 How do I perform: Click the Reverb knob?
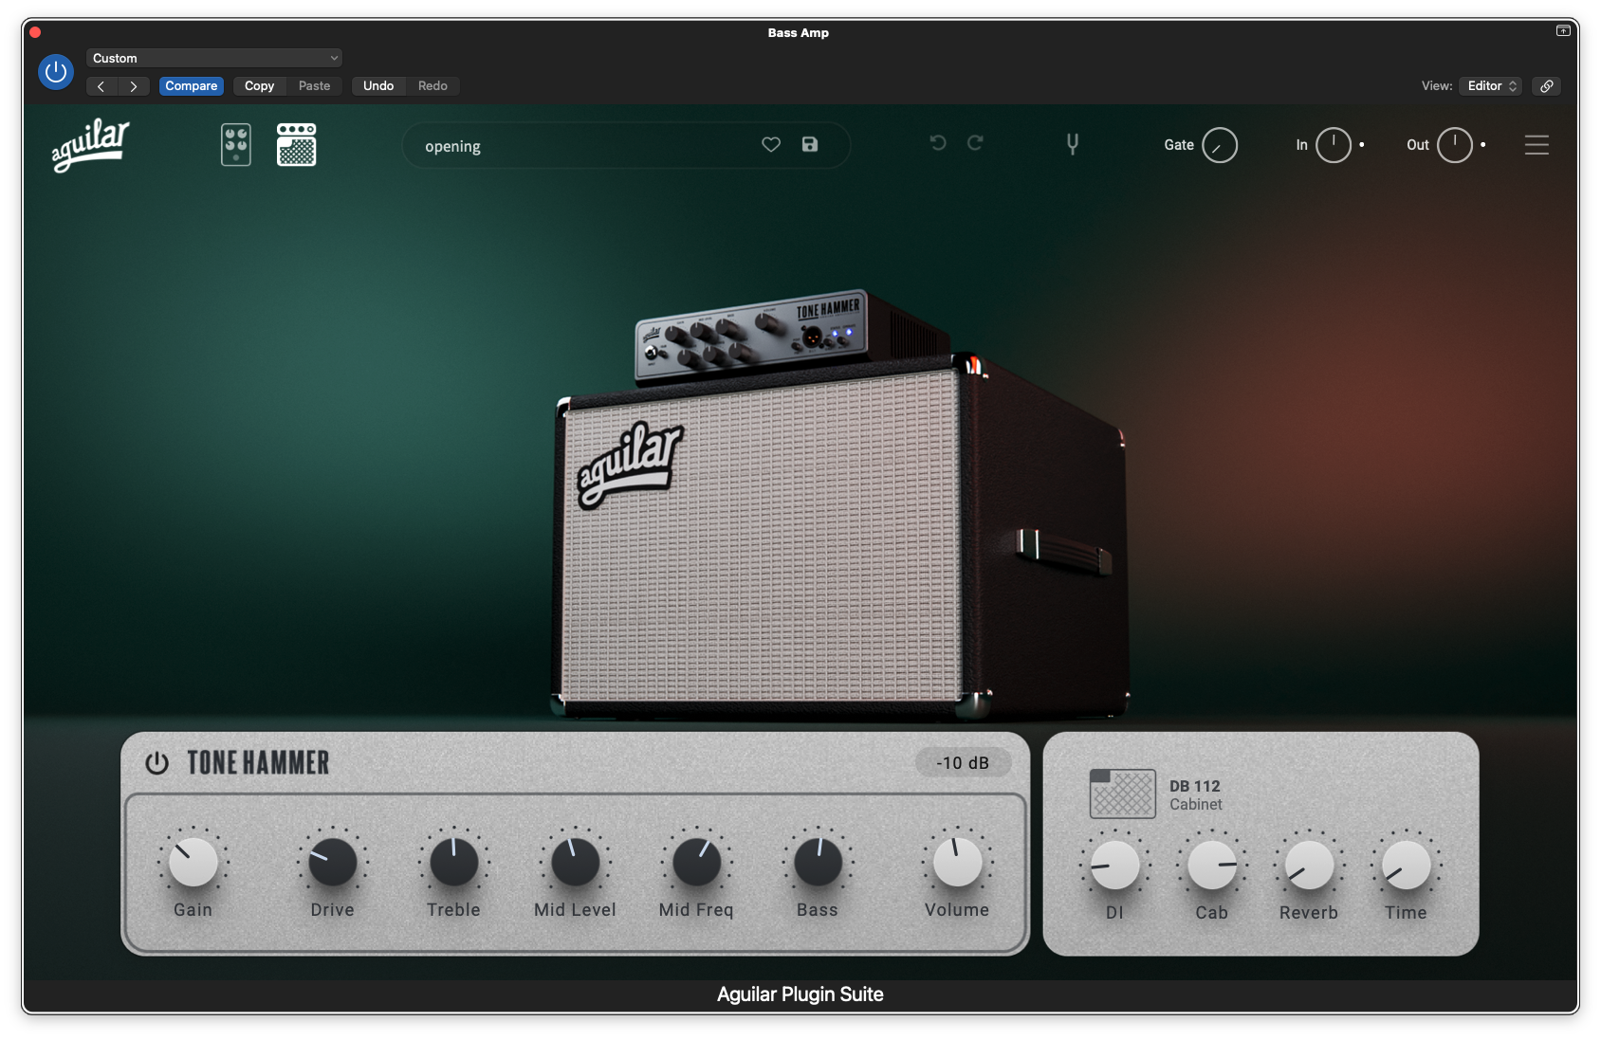point(1309,866)
